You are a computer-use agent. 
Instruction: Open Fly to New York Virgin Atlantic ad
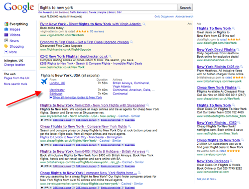tap(91, 24)
